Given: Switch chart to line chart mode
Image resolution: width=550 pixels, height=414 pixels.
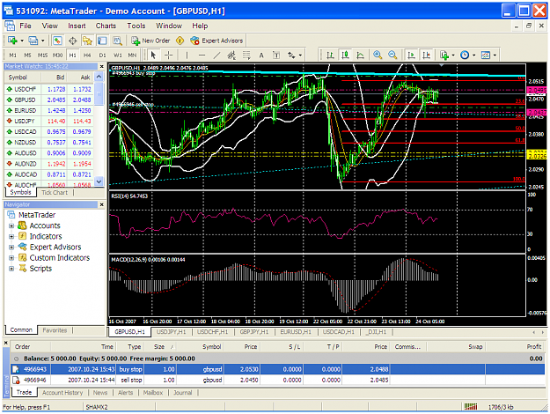Looking at the screenshot, I should pos(360,55).
